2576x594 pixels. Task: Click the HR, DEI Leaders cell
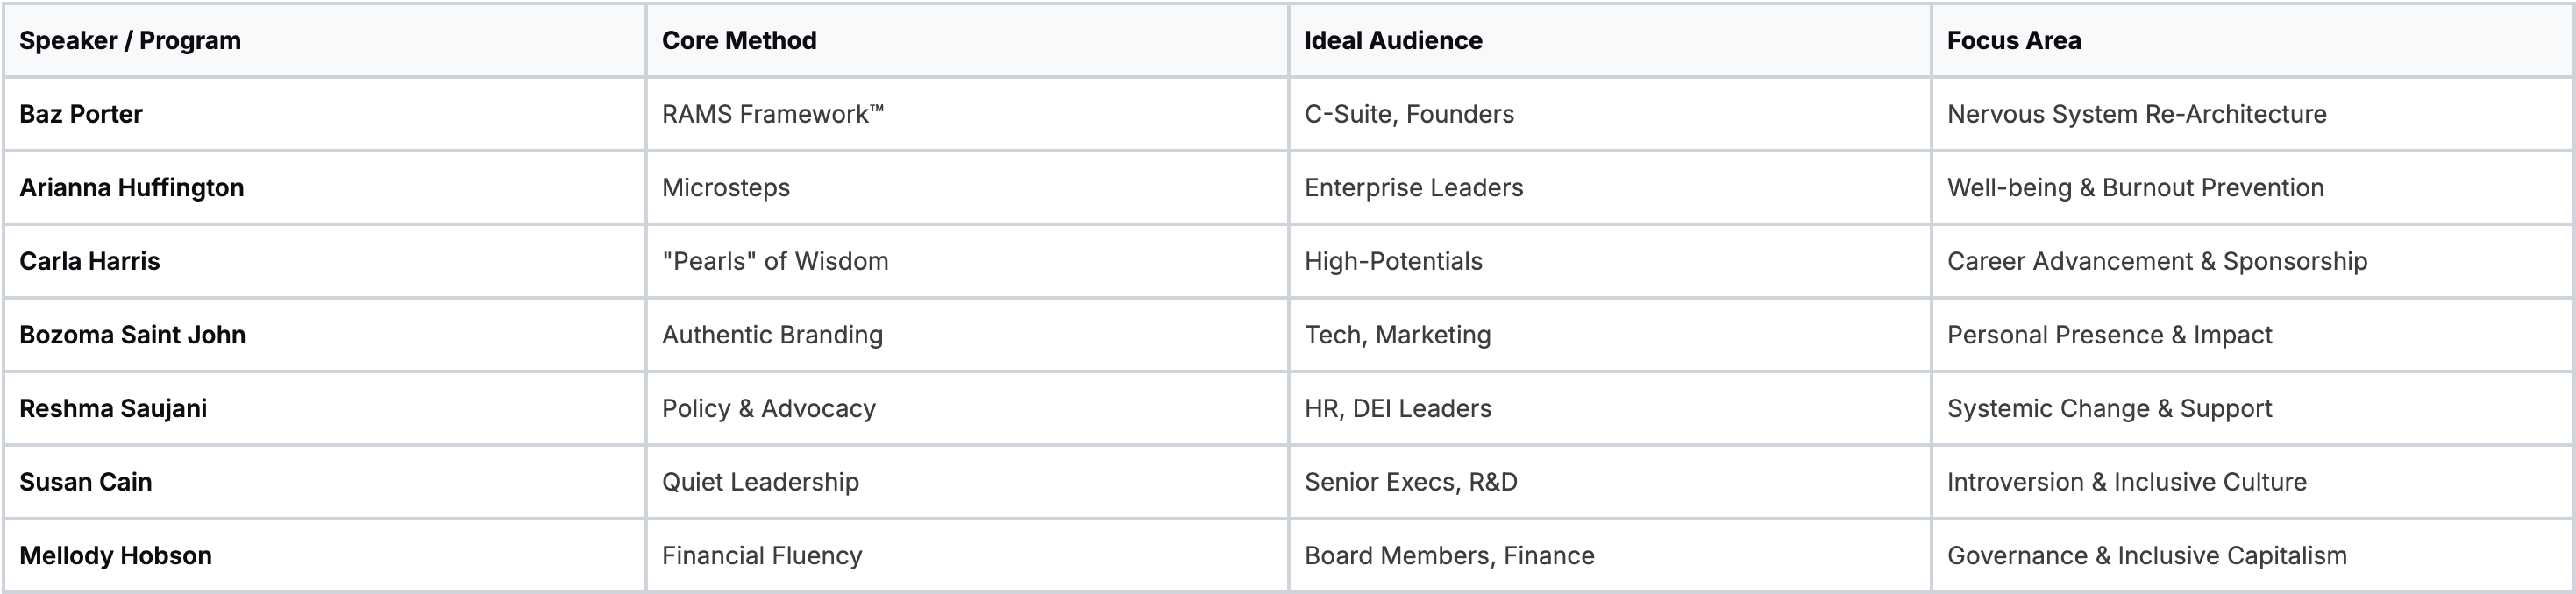coord(1398,408)
